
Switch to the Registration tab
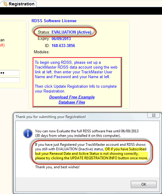point(18,4)
